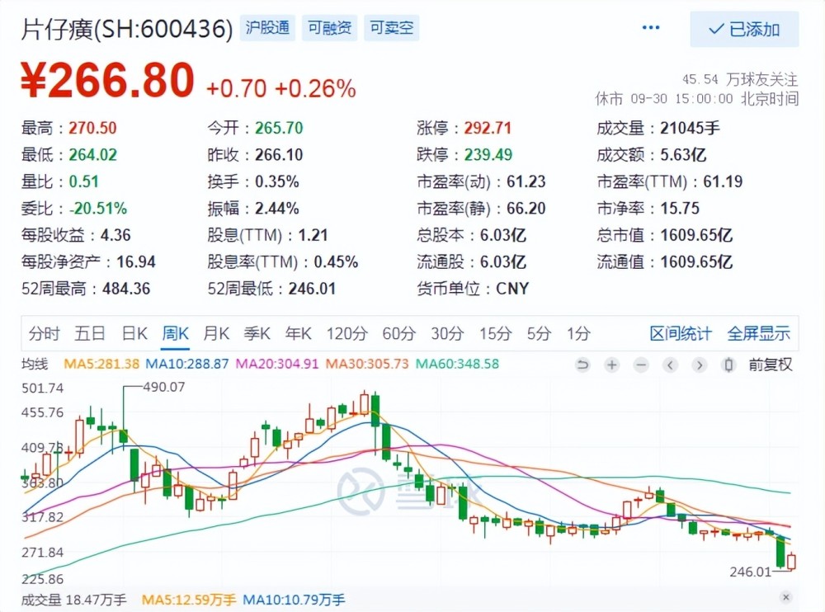
Task: Open the three-dot more options menu
Action: (x=651, y=28)
